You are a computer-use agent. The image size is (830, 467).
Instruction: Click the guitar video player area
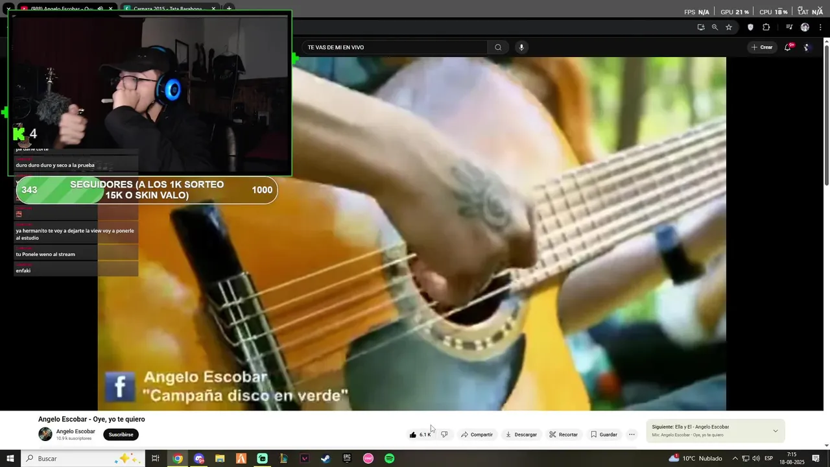click(412, 233)
